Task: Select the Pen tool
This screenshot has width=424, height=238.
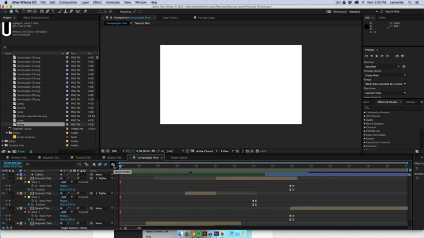Action: pos(47,11)
